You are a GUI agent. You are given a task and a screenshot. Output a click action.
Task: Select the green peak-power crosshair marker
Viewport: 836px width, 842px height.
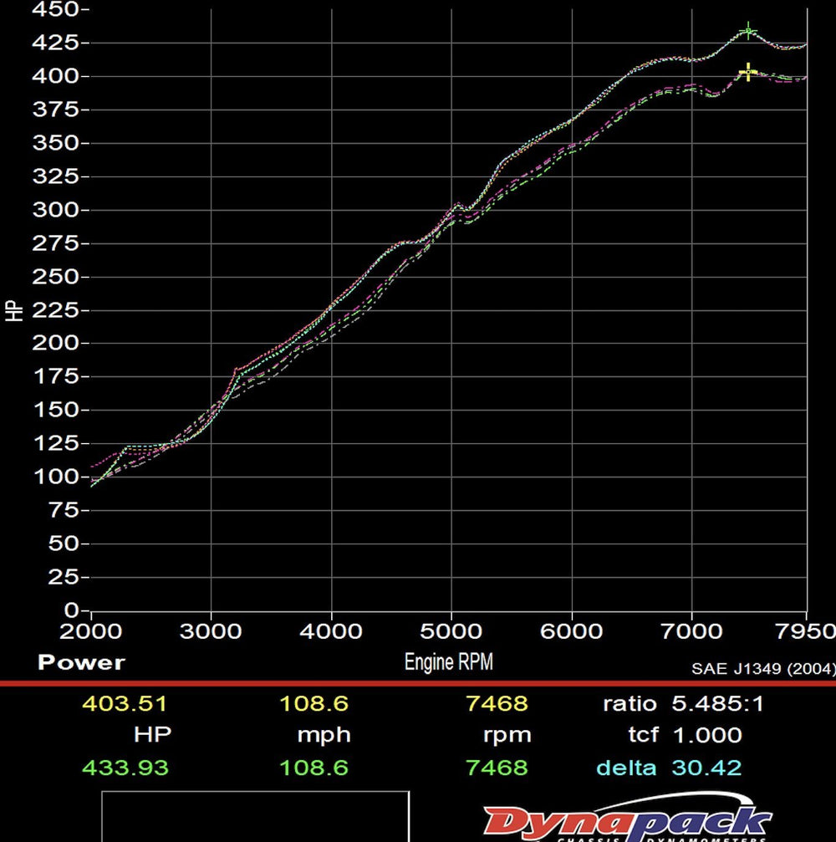(747, 32)
